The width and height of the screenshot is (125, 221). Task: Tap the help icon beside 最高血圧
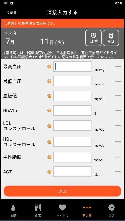tap(49, 66)
